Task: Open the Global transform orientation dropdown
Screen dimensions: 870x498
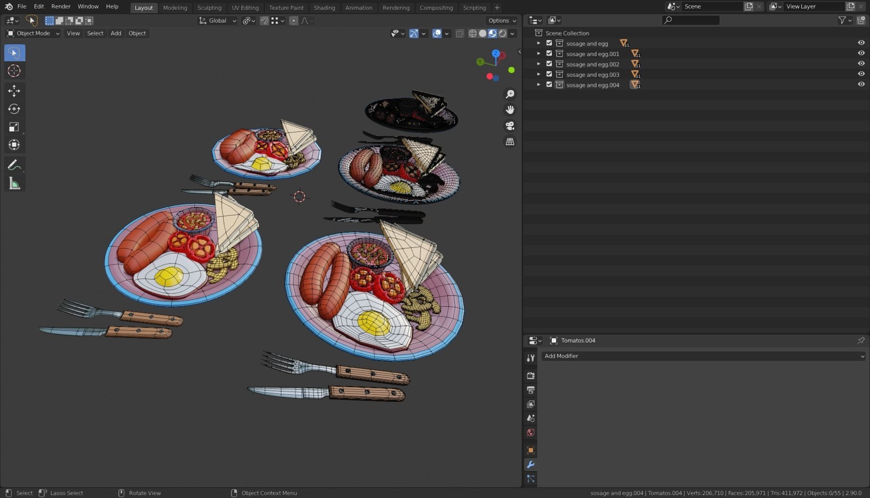Action: pyautogui.click(x=217, y=21)
